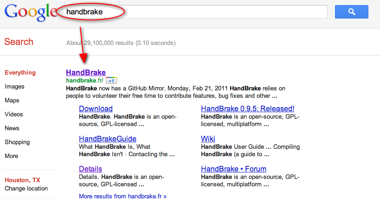Click the About 29,100,000 results text
This screenshot has width=380, height=203.
point(121,43)
